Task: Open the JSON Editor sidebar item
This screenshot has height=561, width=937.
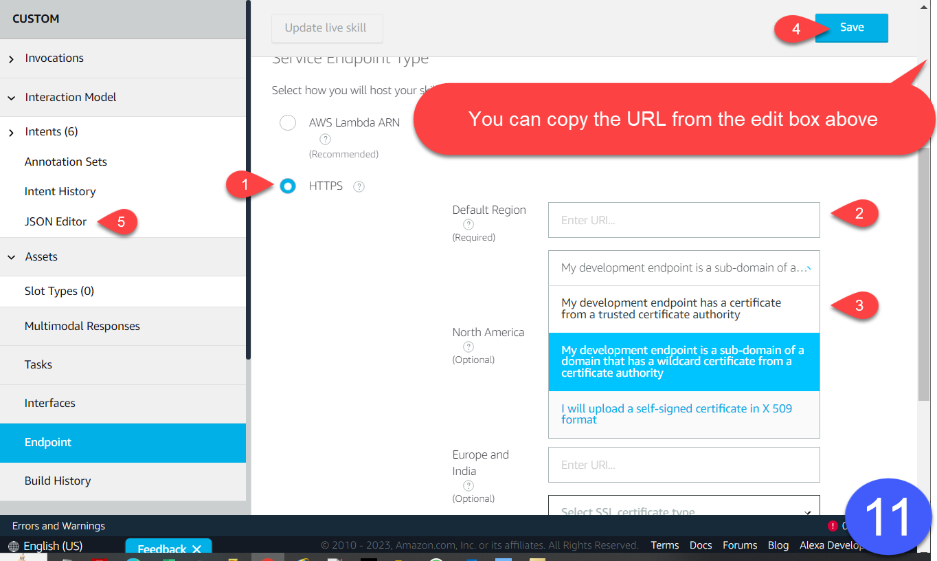Action: point(56,221)
